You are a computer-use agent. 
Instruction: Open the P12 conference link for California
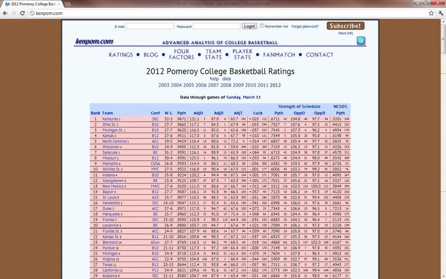[x=156, y=270]
